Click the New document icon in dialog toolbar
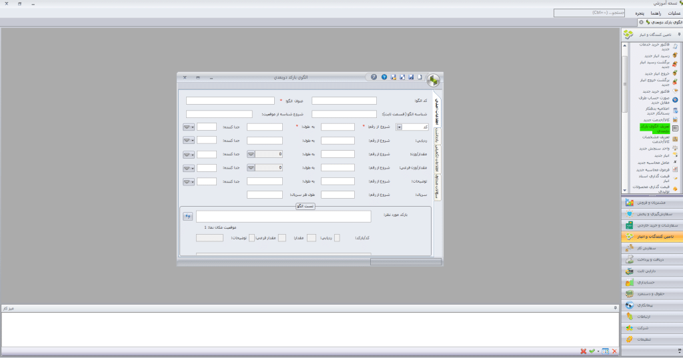 point(420,77)
